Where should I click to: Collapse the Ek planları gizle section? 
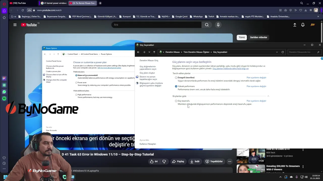(268, 96)
